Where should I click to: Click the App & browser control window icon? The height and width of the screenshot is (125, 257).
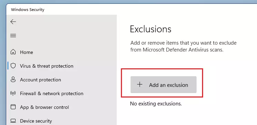click(x=13, y=107)
